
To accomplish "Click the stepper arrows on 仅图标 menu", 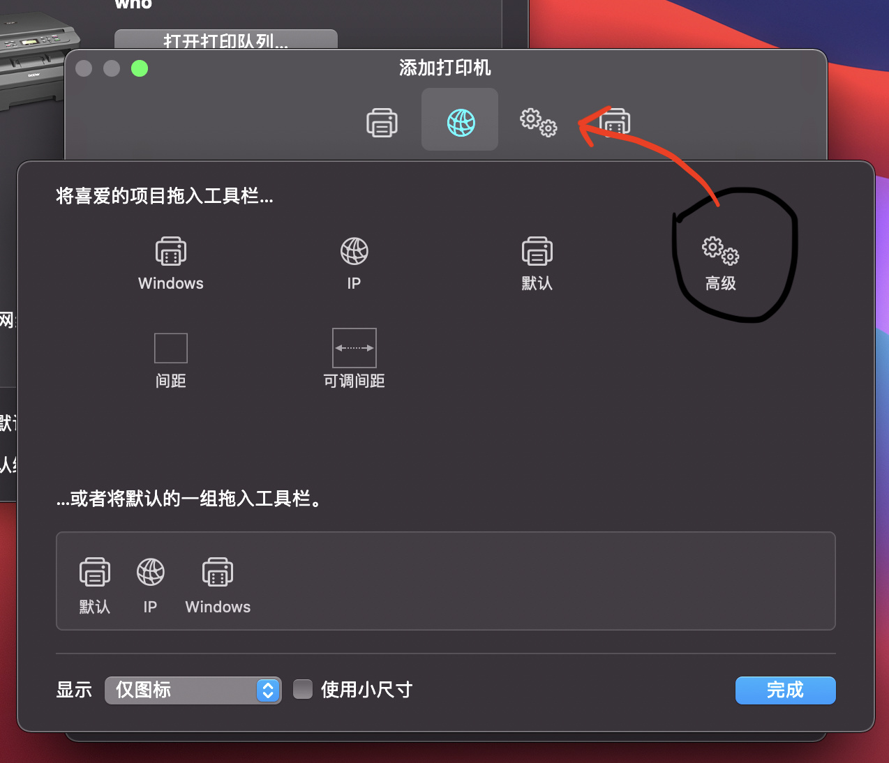I will (x=267, y=690).
